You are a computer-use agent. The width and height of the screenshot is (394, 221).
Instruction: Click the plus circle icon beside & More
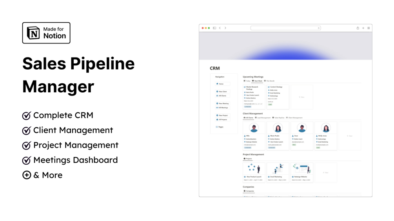pyautogui.click(x=27, y=175)
